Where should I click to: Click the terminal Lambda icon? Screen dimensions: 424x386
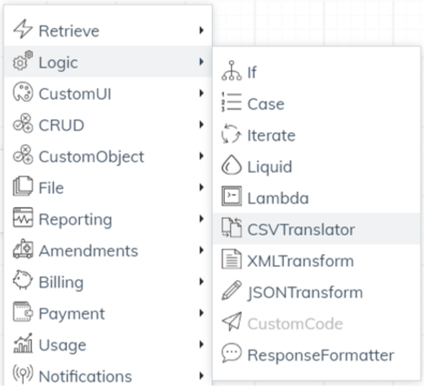click(x=231, y=196)
